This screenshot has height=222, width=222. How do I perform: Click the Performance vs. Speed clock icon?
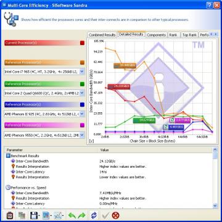(x=8, y=187)
